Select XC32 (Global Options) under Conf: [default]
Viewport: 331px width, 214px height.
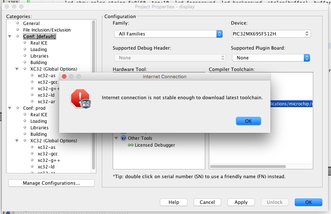click(54, 69)
